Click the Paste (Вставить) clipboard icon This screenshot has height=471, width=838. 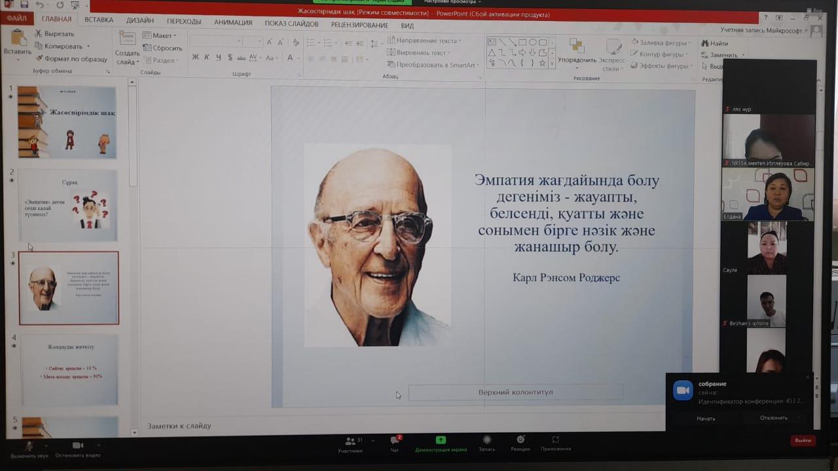[x=18, y=39]
